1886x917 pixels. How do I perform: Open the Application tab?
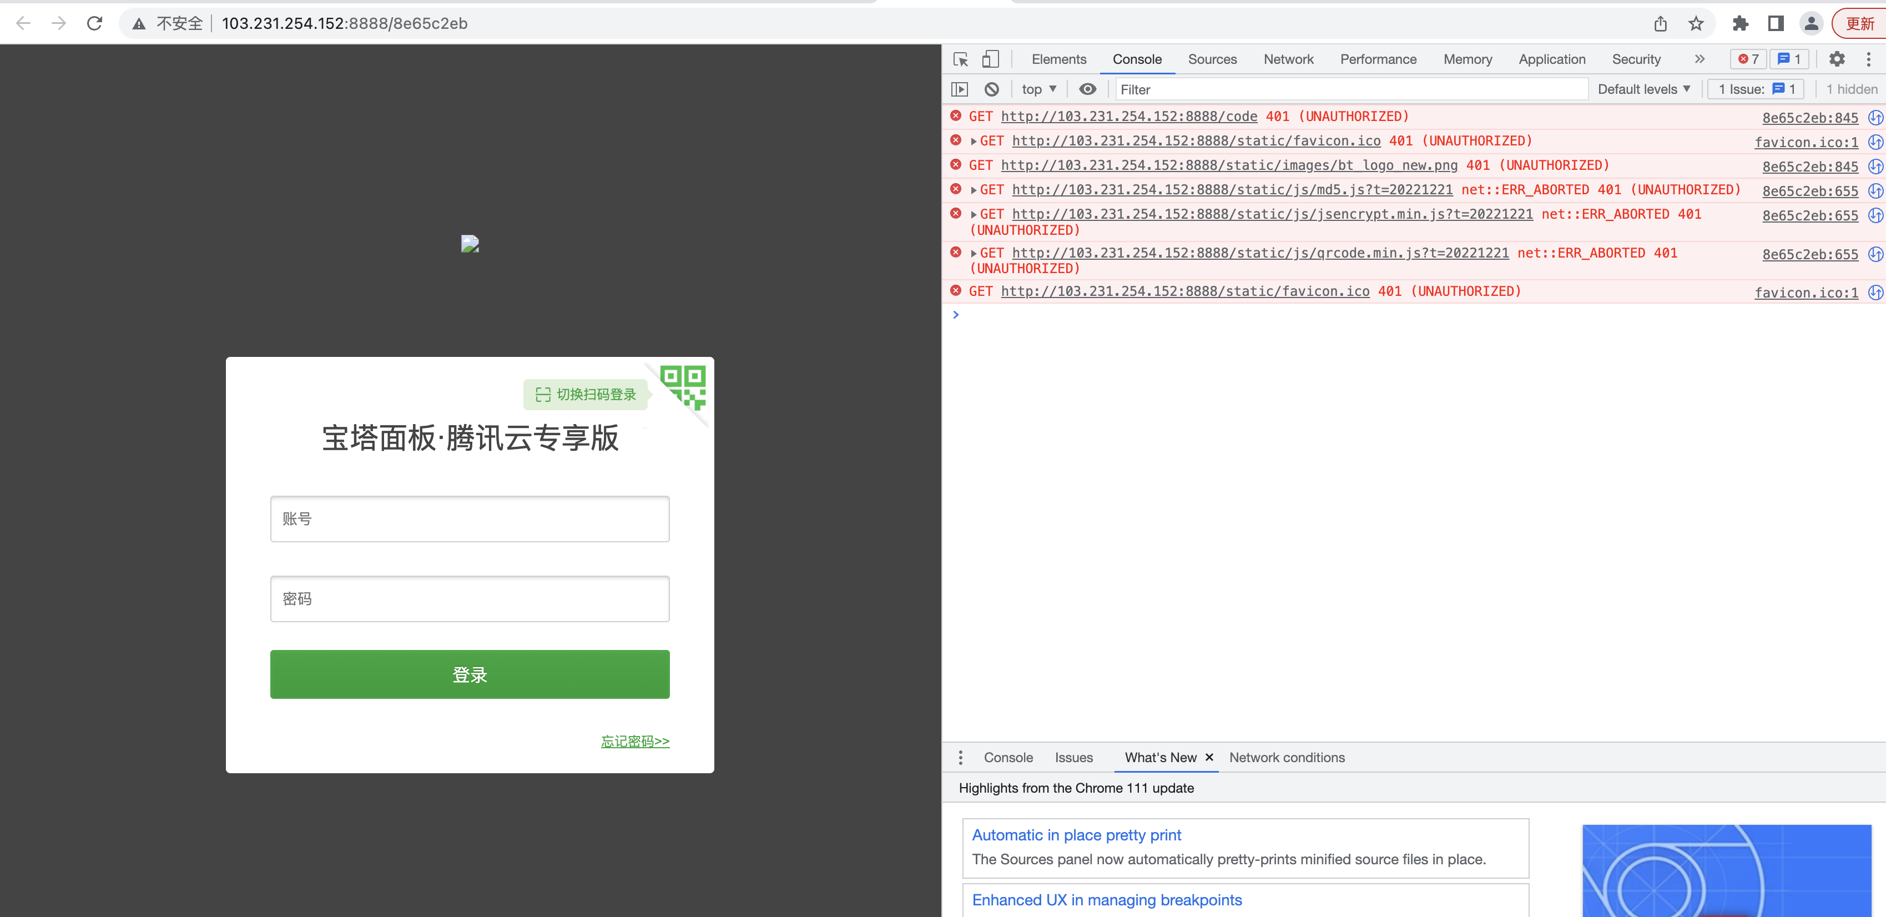(x=1551, y=59)
